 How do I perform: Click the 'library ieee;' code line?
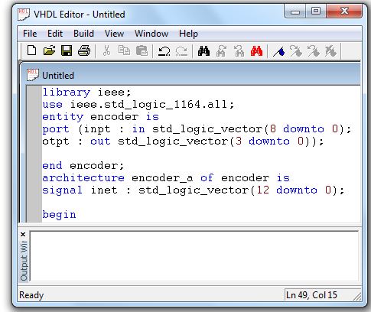coord(86,93)
